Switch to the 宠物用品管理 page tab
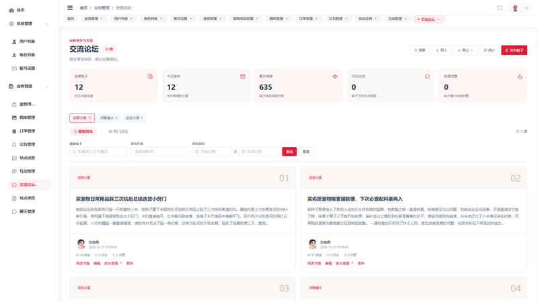538x302 pixels. [243, 19]
